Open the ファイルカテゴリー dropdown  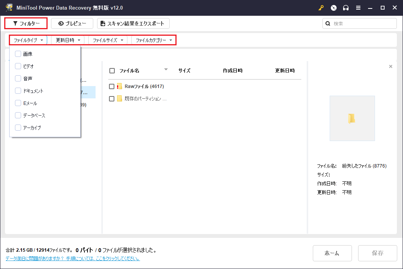[x=154, y=40]
